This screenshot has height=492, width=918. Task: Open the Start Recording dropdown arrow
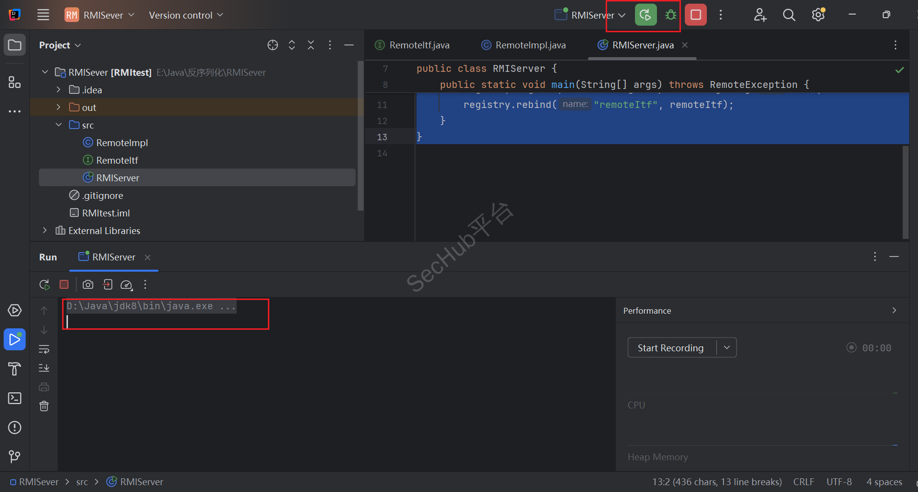(727, 347)
